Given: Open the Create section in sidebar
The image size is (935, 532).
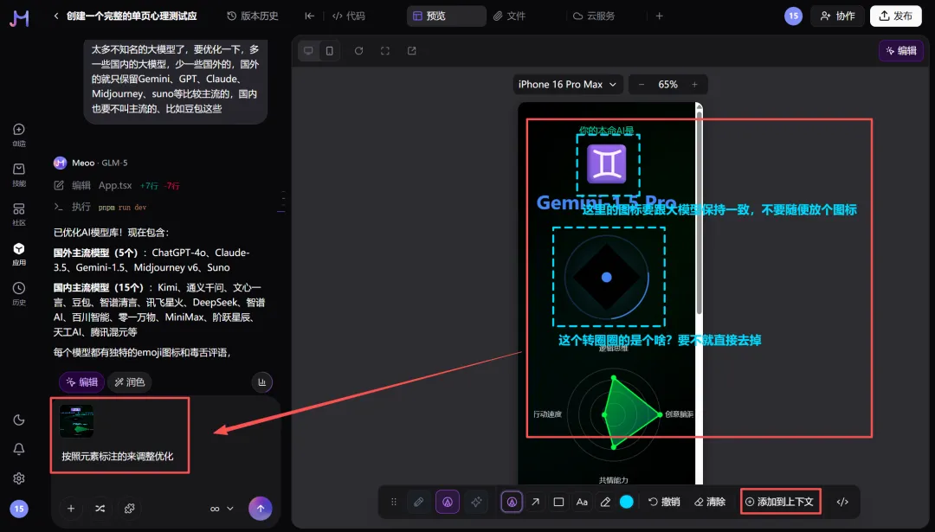Looking at the screenshot, I should click(19, 135).
